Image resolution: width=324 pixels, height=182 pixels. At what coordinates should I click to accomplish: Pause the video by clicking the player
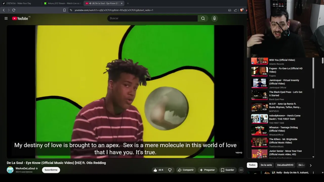point(125,92)
